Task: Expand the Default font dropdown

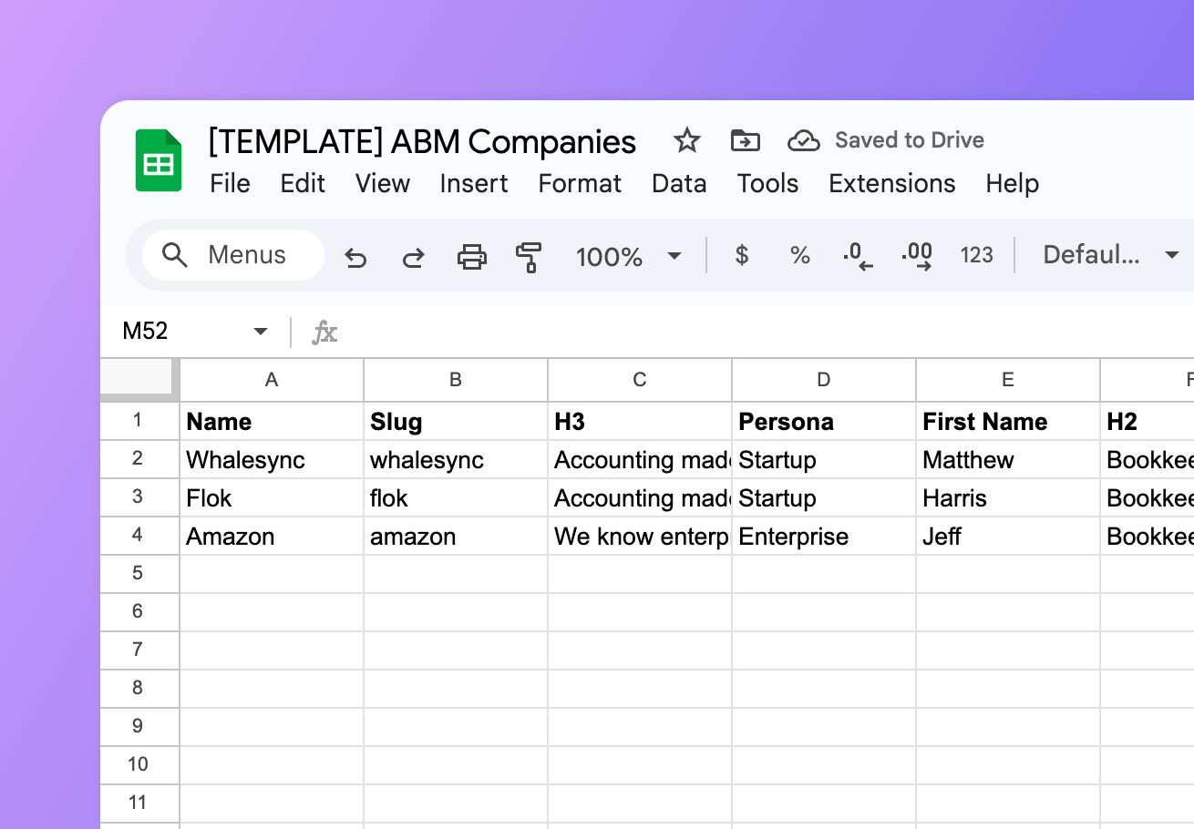Action: click(x=1111, y=255)
